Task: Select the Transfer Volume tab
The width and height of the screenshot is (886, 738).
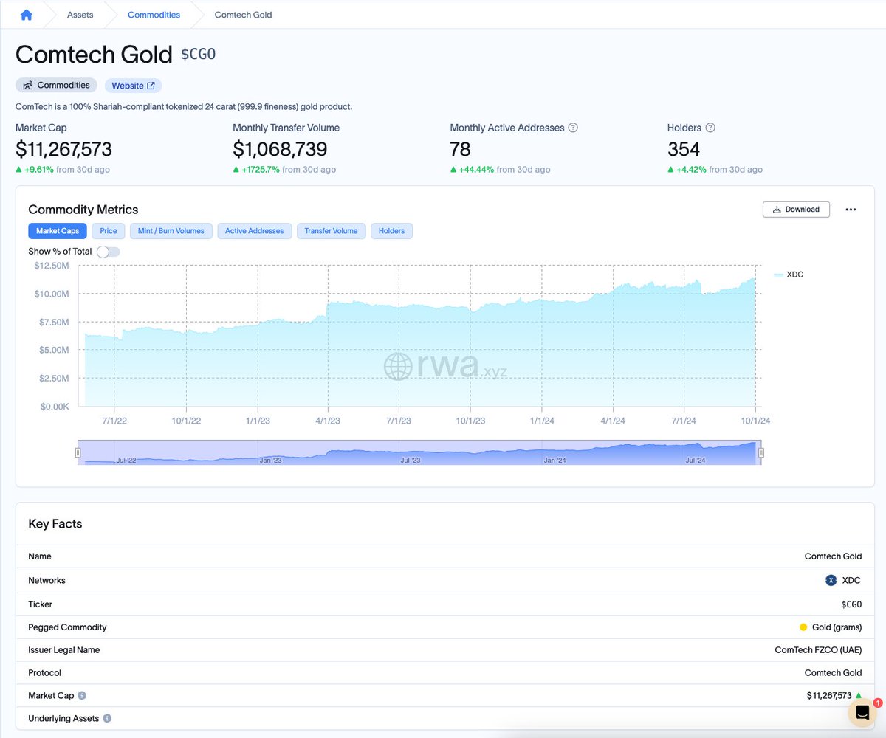Action: point(331,231)
